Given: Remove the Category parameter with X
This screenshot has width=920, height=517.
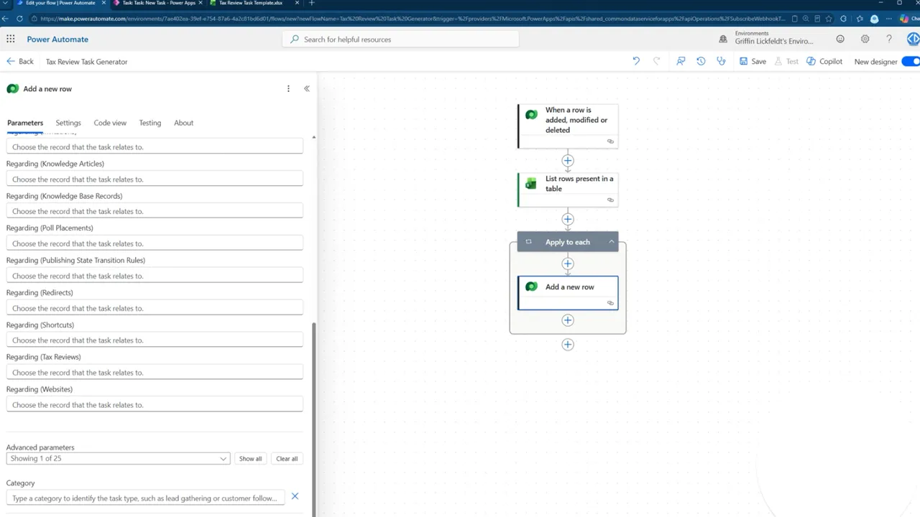Looking at the screenshot, I should (x=295, y=496).
